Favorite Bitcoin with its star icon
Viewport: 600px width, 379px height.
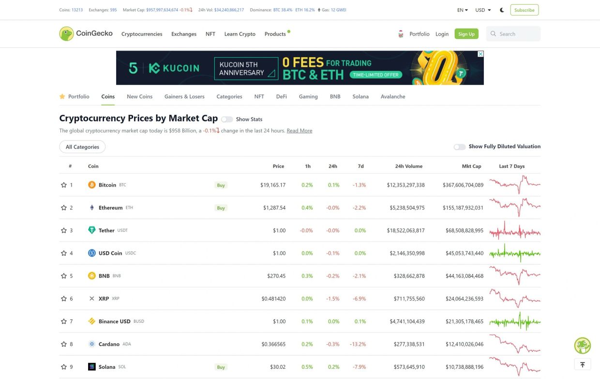pyautogui.click(x=63, y=185)
